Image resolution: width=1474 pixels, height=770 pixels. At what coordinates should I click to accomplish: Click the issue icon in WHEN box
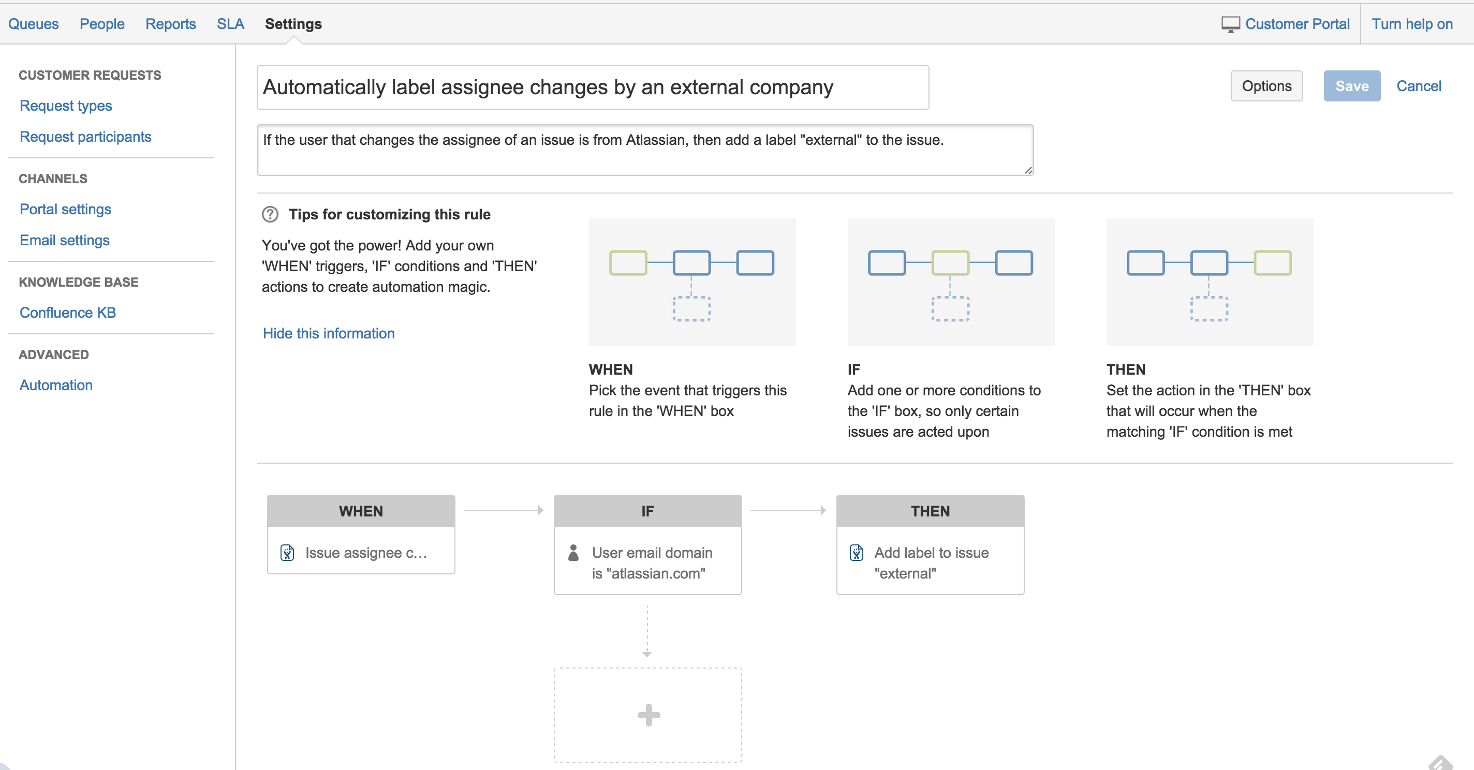pyautogui.click(x=287, y=553)
